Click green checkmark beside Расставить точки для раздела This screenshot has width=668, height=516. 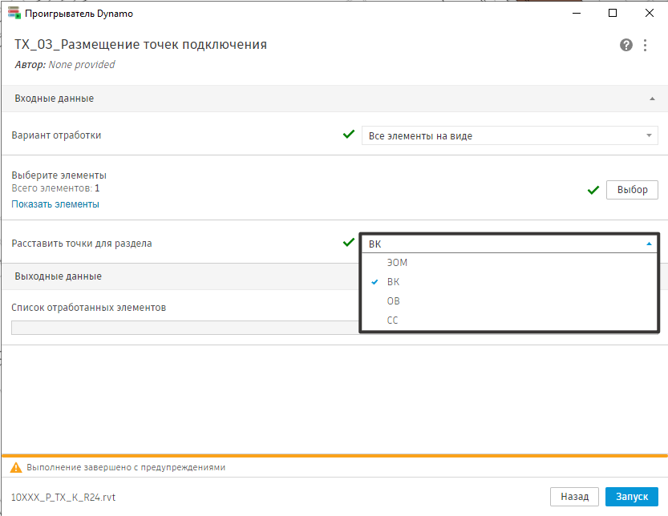click(x=348, y=242)
